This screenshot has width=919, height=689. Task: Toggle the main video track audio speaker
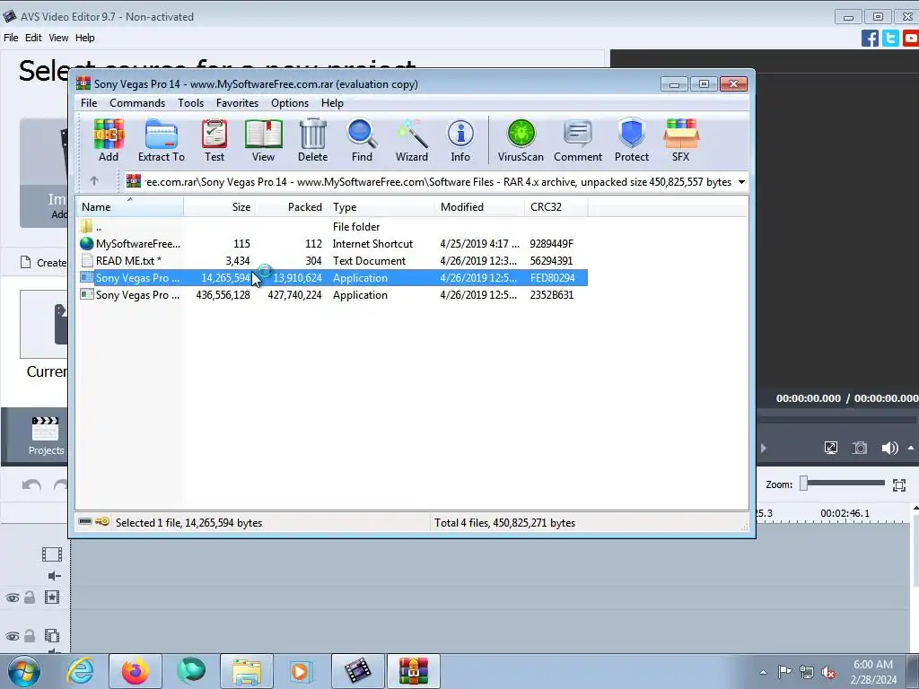tap(55, 576)
